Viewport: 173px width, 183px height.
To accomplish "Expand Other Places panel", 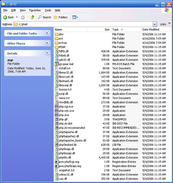I will (x=47, y=43).
